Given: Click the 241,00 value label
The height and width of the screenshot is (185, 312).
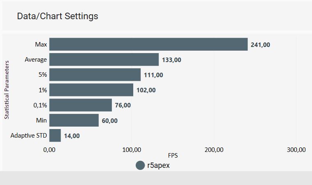Looking at the screenshot, I should pyautogui.click(x=261, y=45).
